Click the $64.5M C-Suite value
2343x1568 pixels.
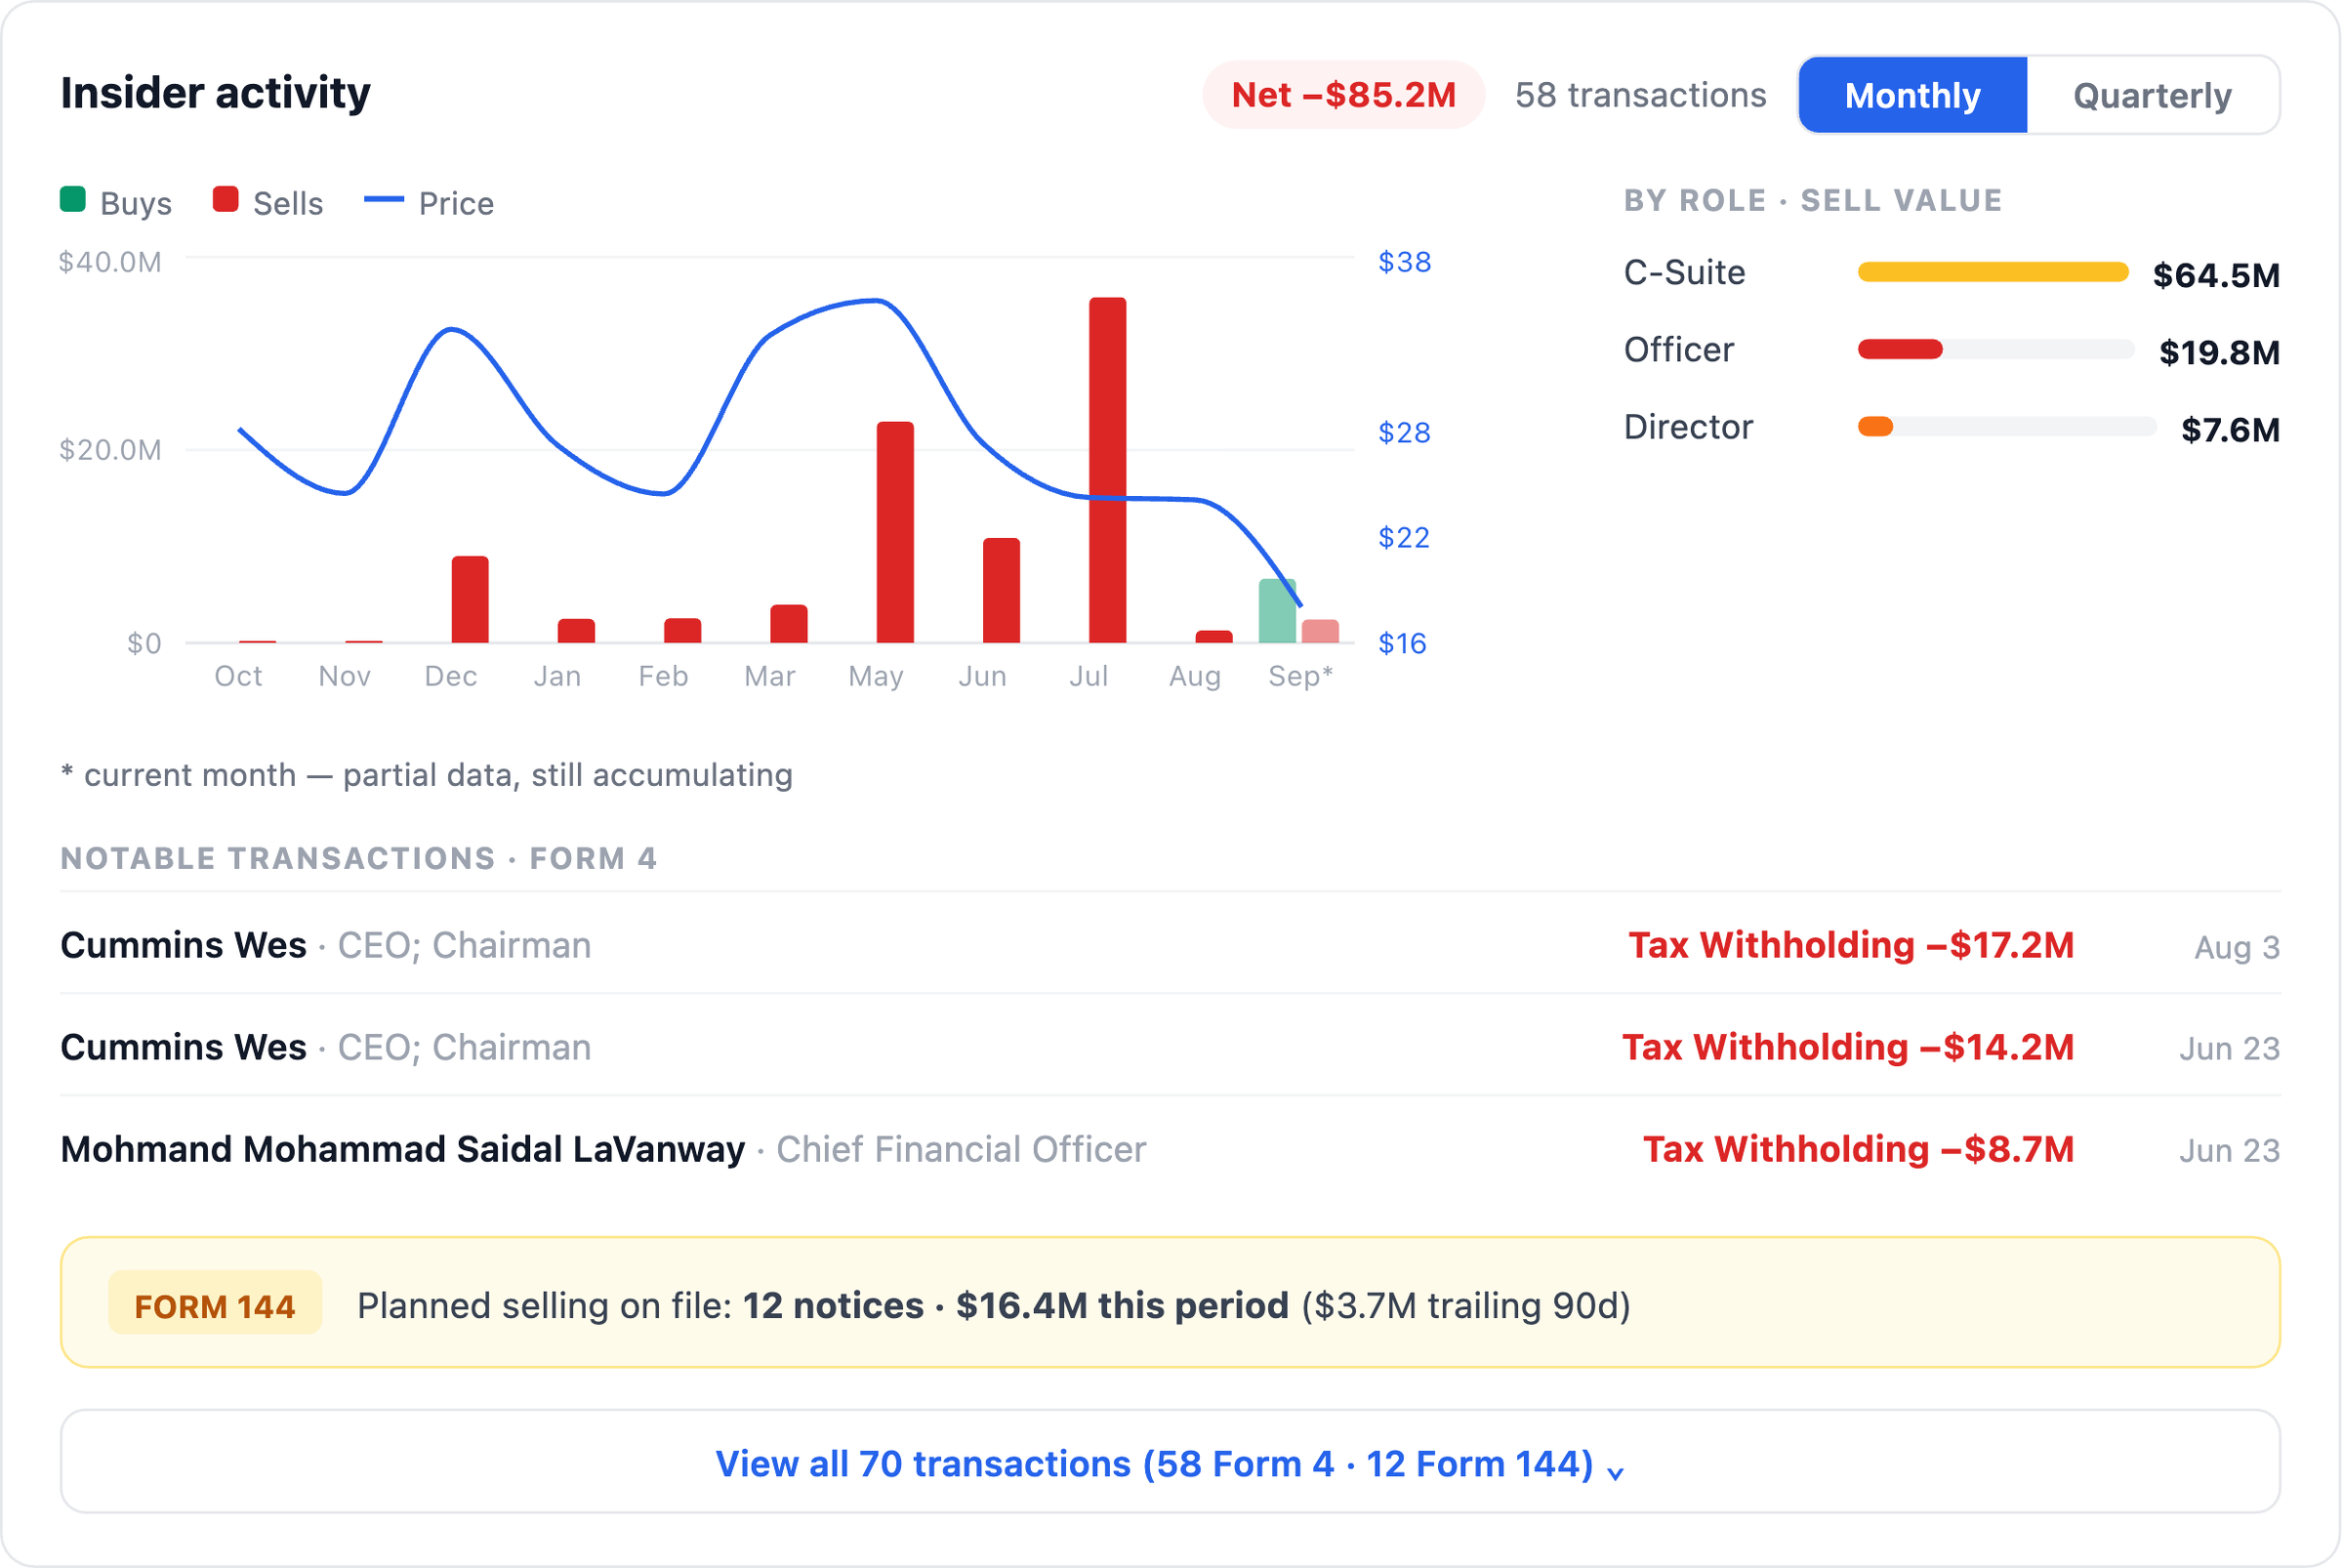tap(2217, 275)
